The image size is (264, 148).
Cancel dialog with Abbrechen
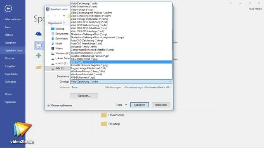click(x=160, y=105)
